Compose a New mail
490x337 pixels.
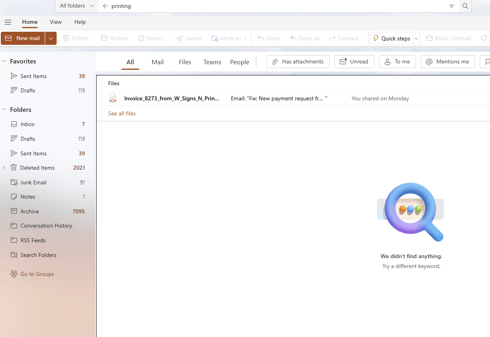coord(23,38)
